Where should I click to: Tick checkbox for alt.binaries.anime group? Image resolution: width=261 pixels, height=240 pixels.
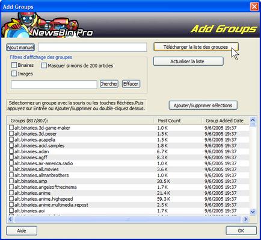pyautogui.click(x=11, y=193)
